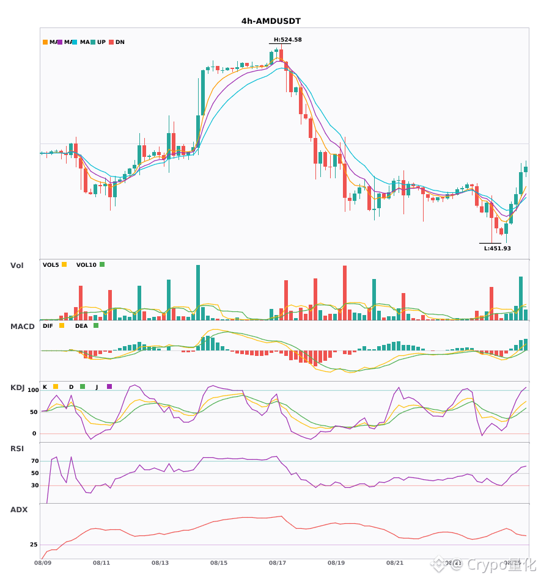Select the purple MA legend swatch
The image size is (541, 580).
tap(60, 42)
